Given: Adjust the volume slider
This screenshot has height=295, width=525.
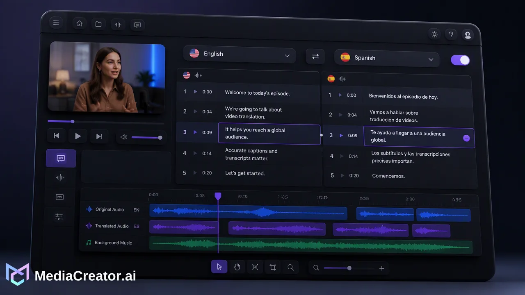Looking at the screenshot, I should 146,138.
